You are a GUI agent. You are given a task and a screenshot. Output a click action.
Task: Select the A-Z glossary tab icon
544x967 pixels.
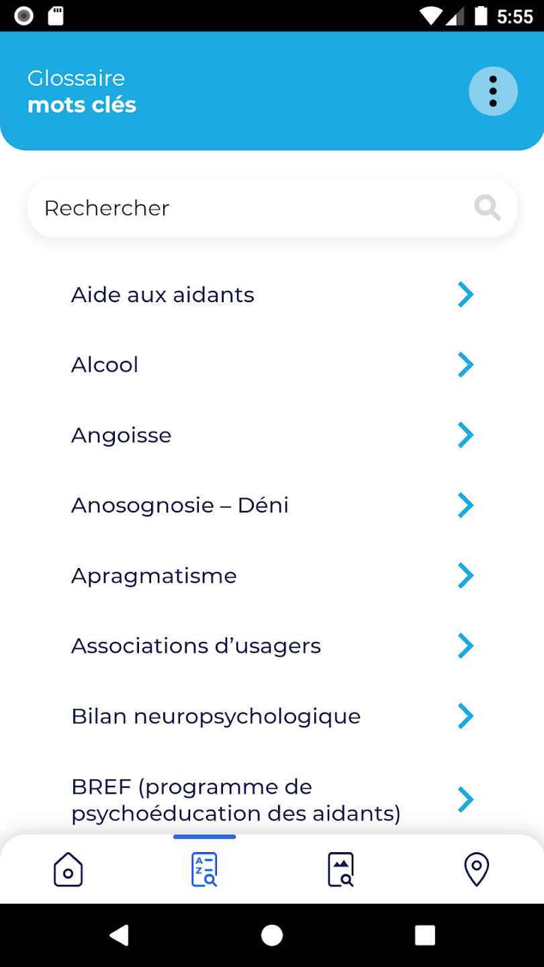pos(204,869)
